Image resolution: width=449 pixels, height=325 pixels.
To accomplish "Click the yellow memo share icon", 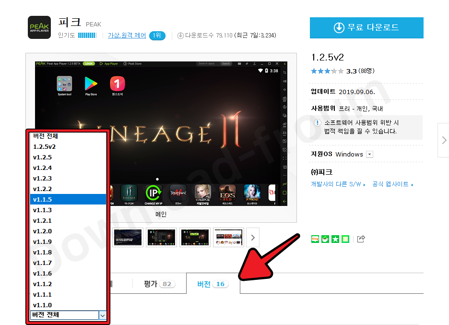I will tap(345, 239).
